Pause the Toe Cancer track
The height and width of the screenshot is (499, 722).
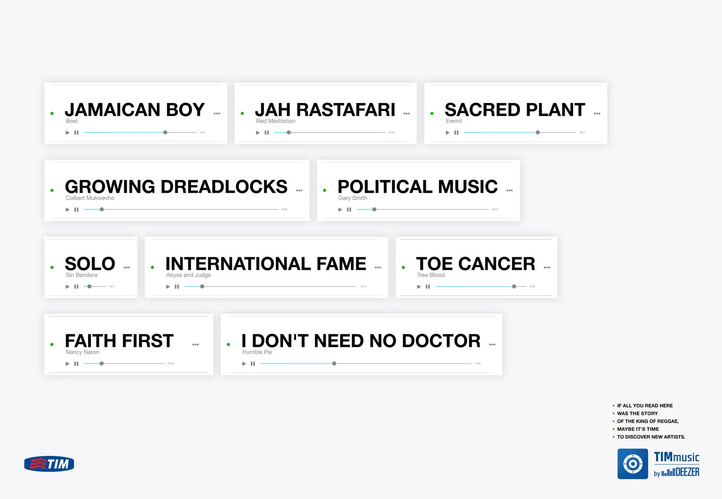click(428, 286)
